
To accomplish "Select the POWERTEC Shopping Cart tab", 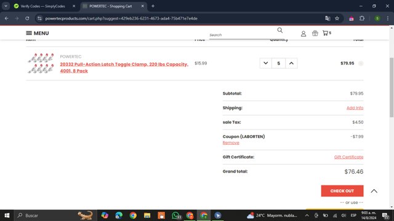I will [x=111, y=6].
